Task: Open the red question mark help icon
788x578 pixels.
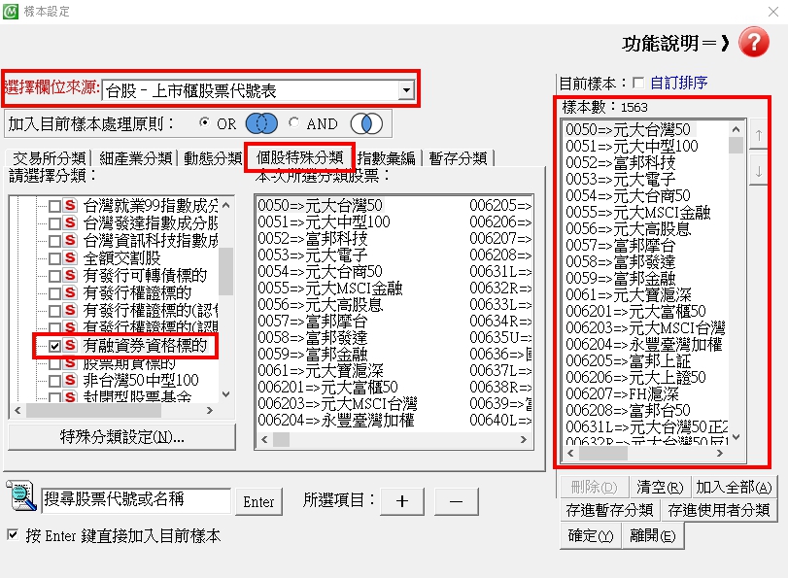Action: point(755,42)
